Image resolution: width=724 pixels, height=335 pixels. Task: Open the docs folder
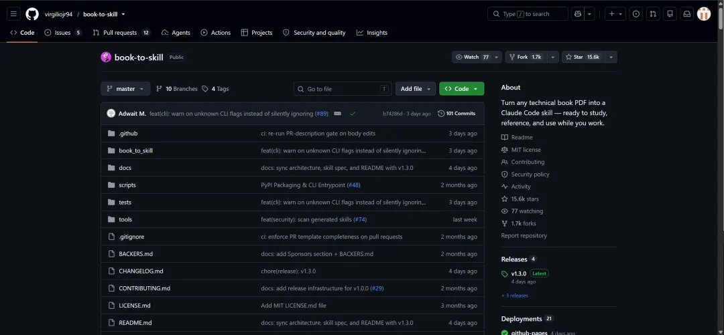[125, 169]
